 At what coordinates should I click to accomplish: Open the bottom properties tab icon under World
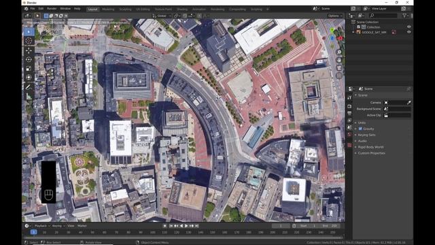tap(349, 145)
